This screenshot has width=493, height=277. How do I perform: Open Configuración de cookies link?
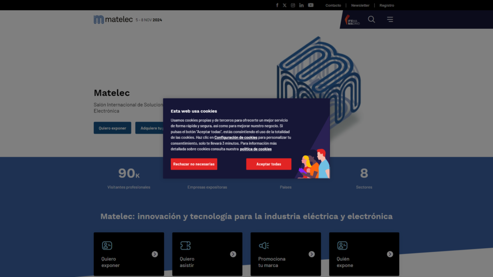(236, 137)
